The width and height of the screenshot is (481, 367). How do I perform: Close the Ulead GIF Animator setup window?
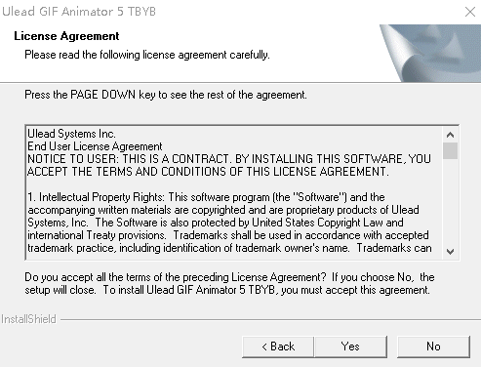[470, 12]
